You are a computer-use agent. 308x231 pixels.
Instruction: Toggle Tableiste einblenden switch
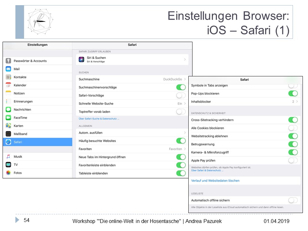[x=181, y=173]
